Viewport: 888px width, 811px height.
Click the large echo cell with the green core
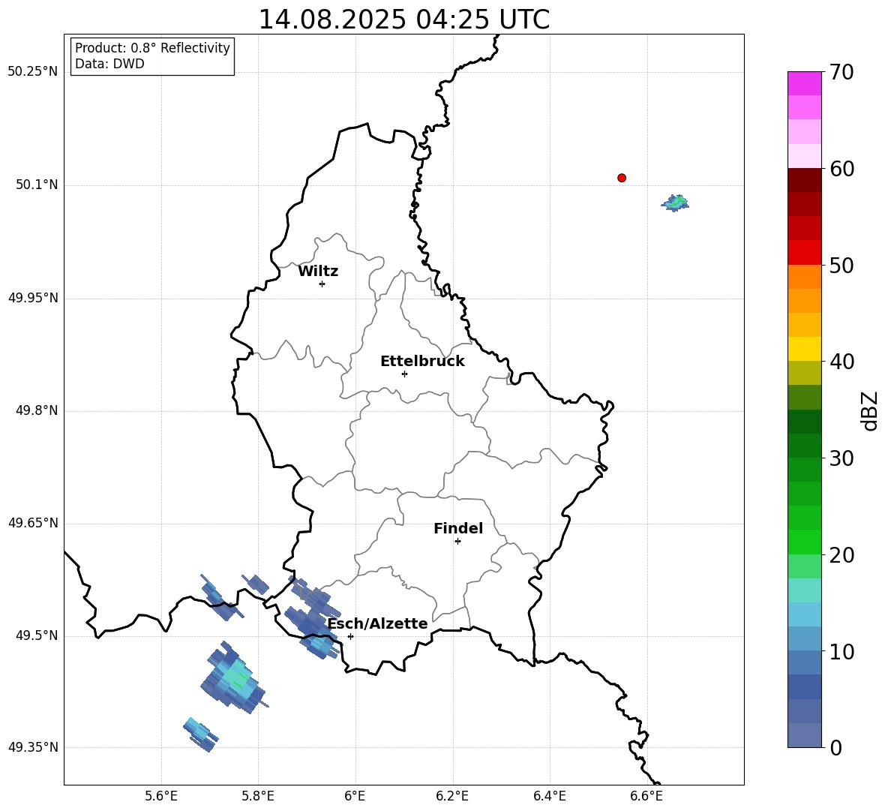point(234,678)
